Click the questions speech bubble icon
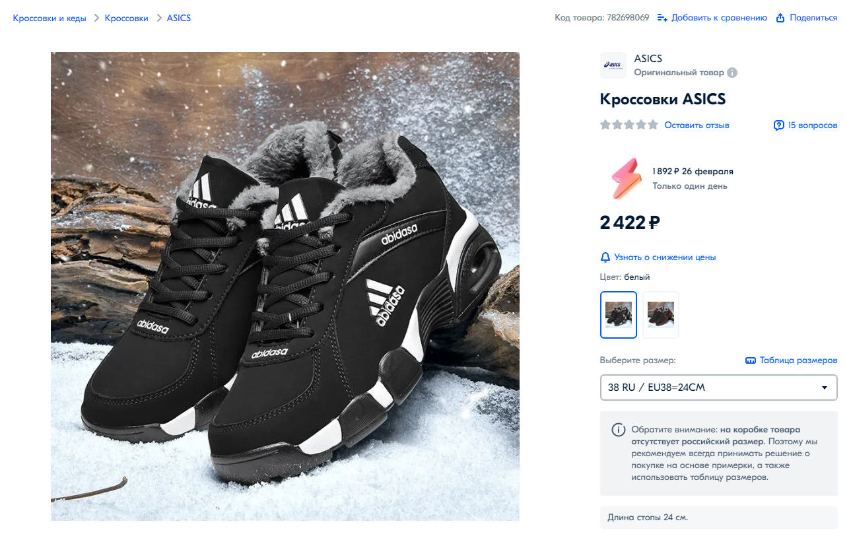Screen dimensions: 851x542 779,125
